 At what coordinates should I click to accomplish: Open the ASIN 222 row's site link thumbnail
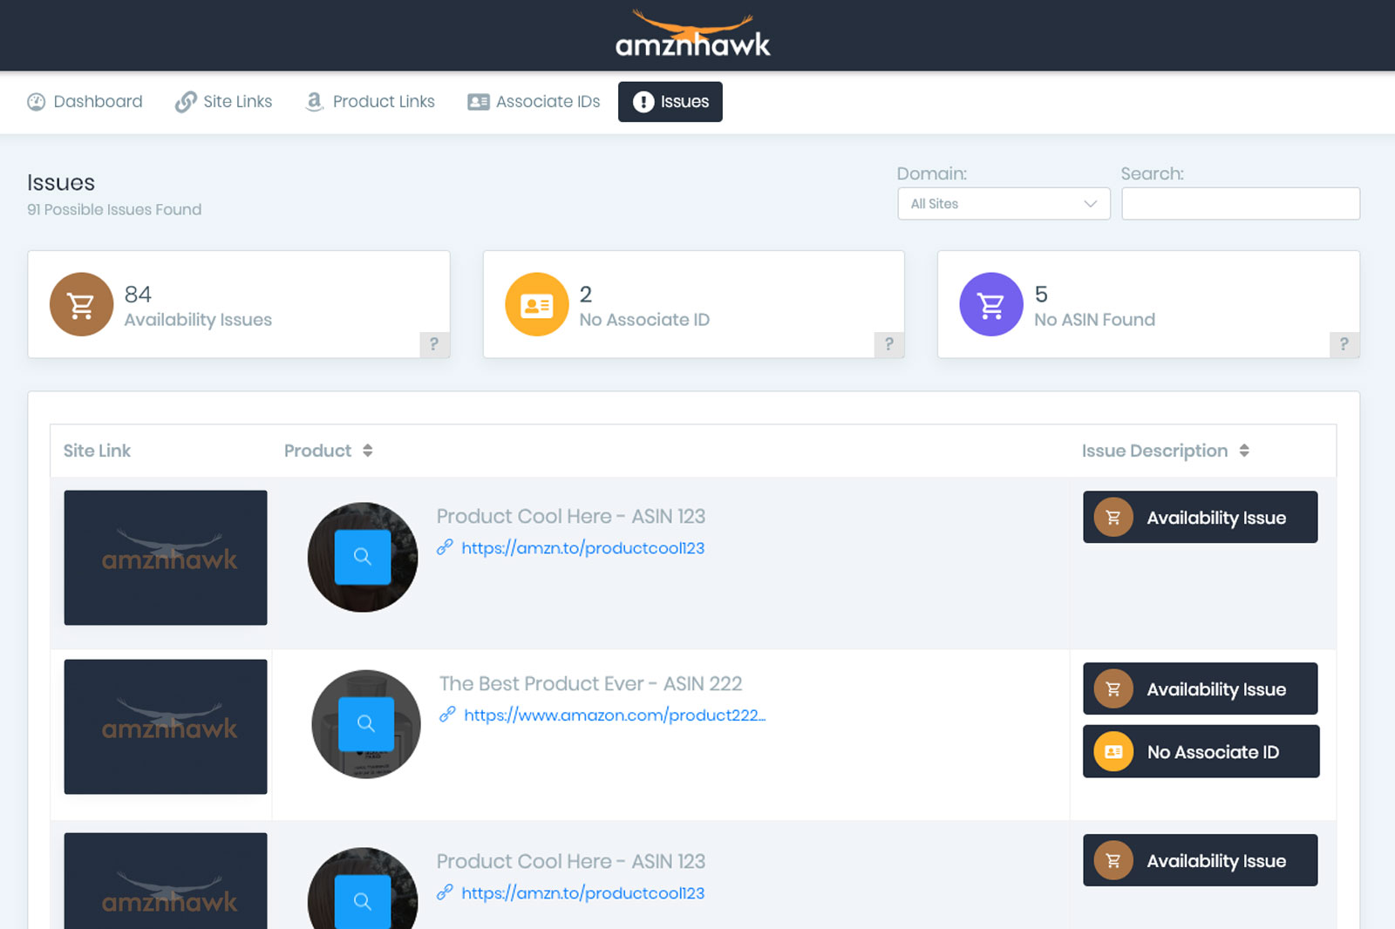[166, 727]
